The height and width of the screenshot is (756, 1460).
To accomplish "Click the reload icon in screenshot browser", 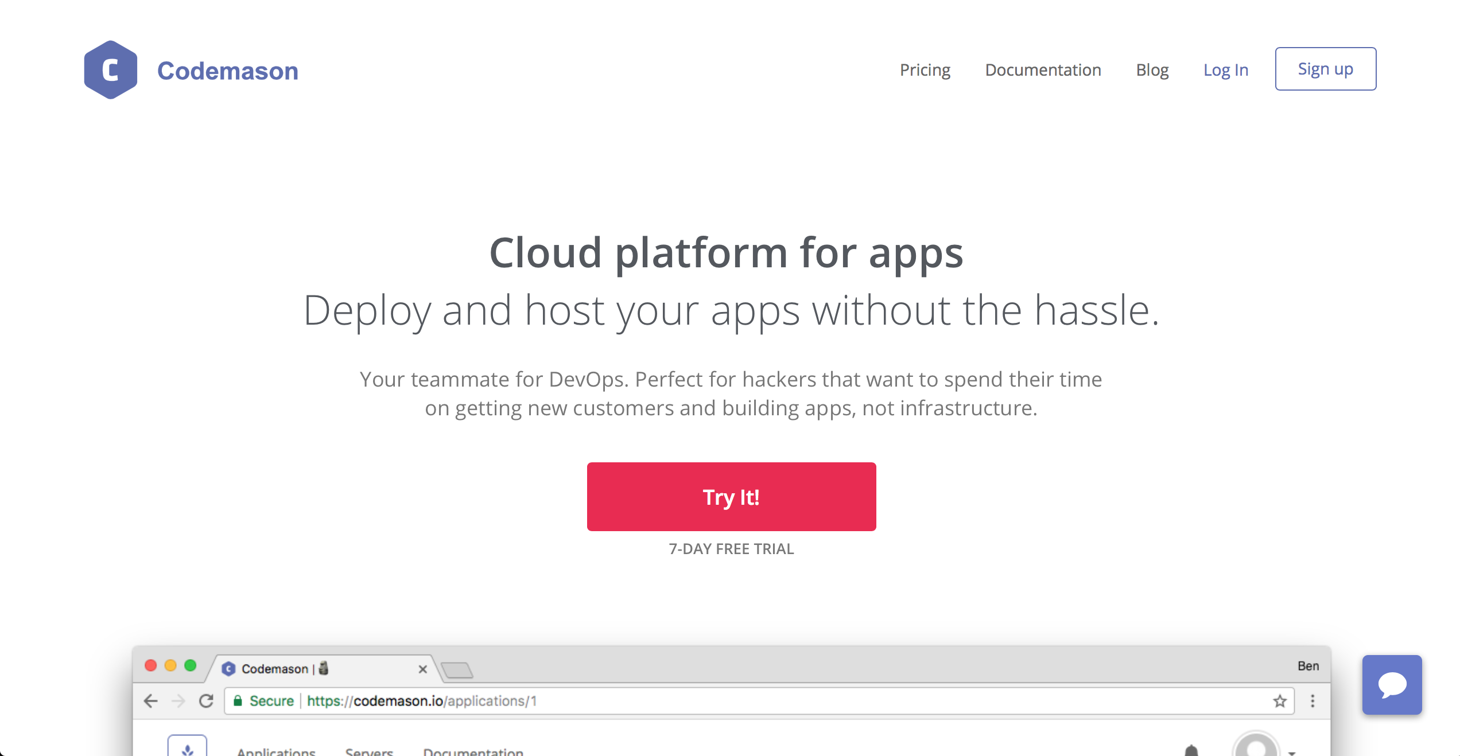I will coord(206,700).
